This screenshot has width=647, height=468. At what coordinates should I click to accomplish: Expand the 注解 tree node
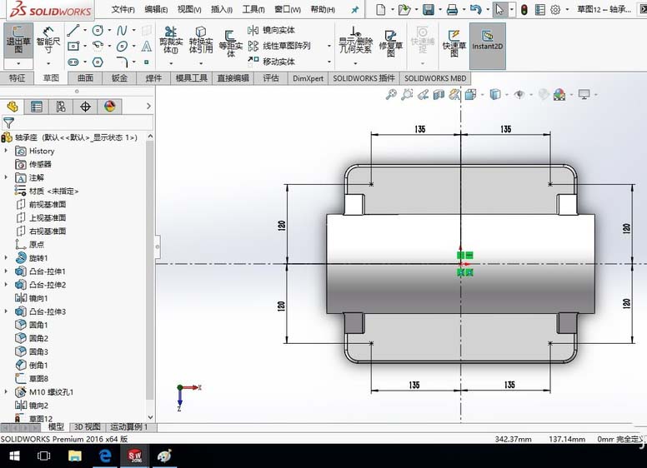[x=6, y=177]
